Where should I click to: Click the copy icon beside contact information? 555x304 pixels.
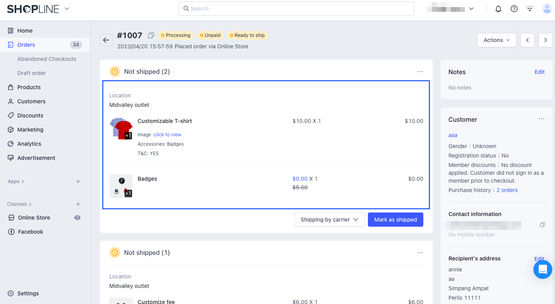pos(542,224)
